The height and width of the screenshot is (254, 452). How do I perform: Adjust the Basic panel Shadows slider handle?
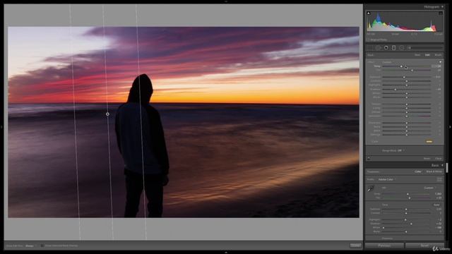(x=411, y=224)
